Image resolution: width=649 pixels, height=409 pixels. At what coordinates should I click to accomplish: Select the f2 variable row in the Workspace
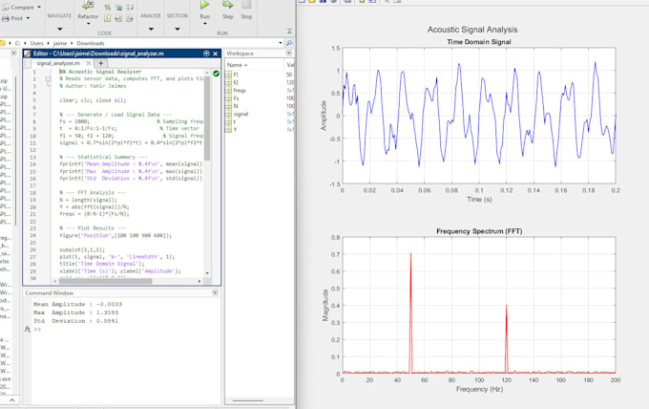[259, 82]
